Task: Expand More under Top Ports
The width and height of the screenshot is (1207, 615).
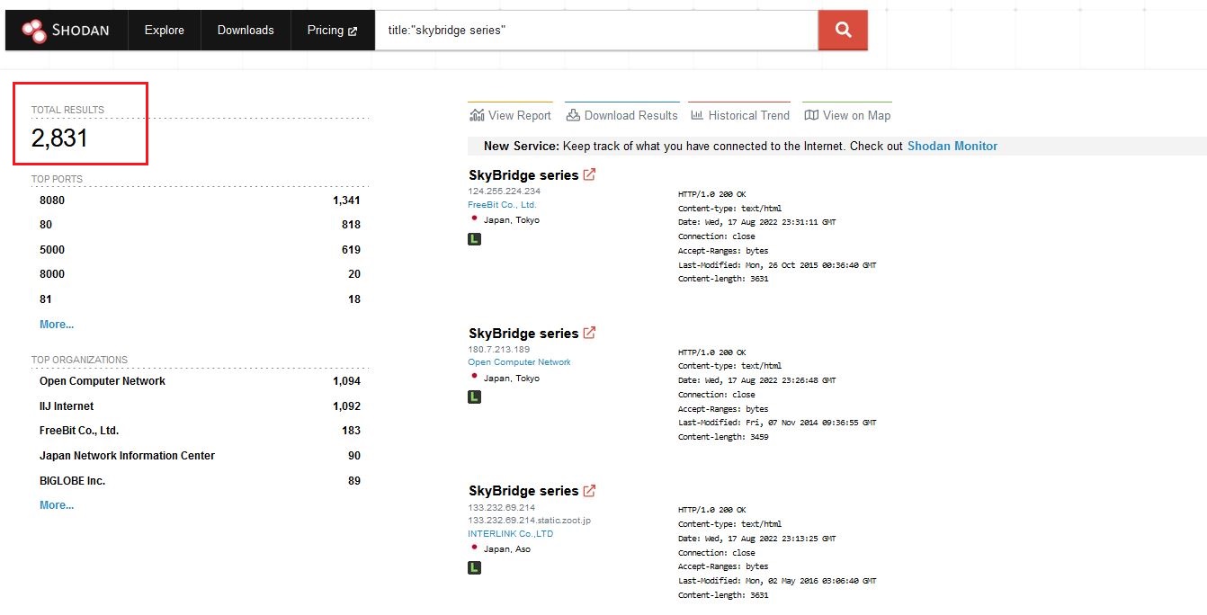Action: [57, 325]
